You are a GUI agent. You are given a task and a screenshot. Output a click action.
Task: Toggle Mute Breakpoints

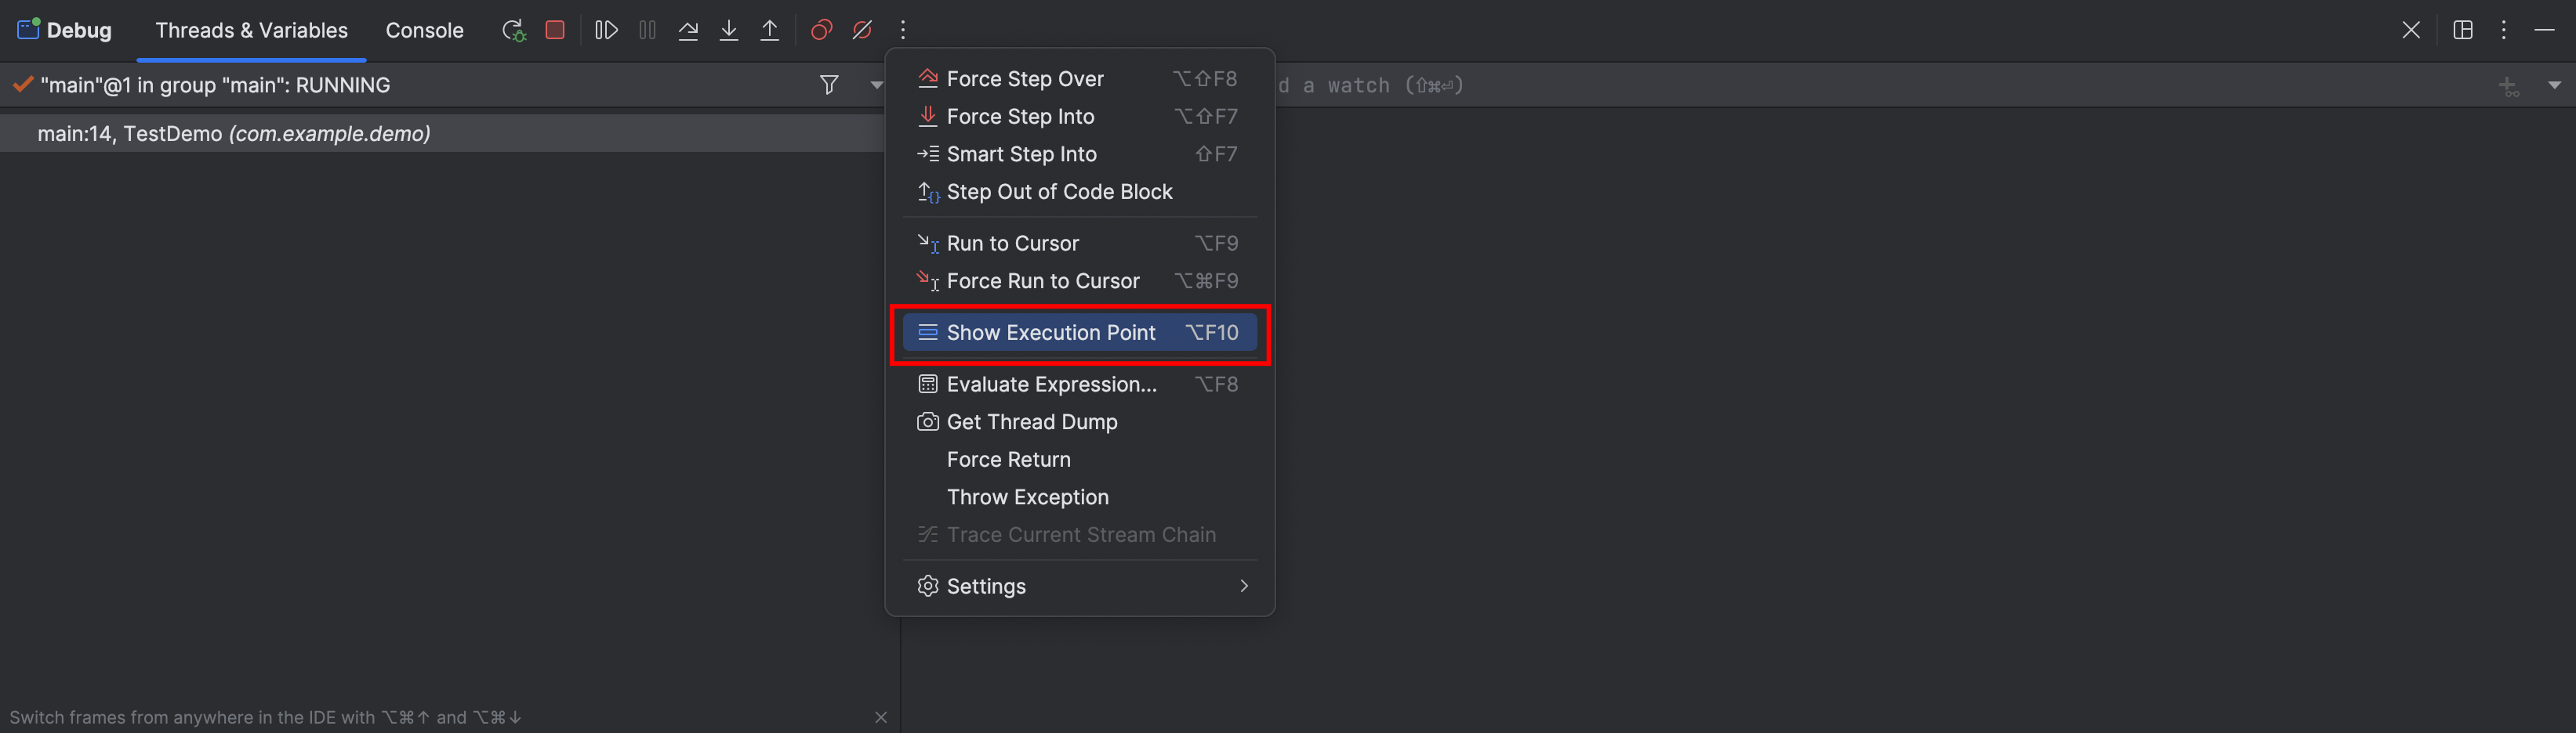click(862, 30)
